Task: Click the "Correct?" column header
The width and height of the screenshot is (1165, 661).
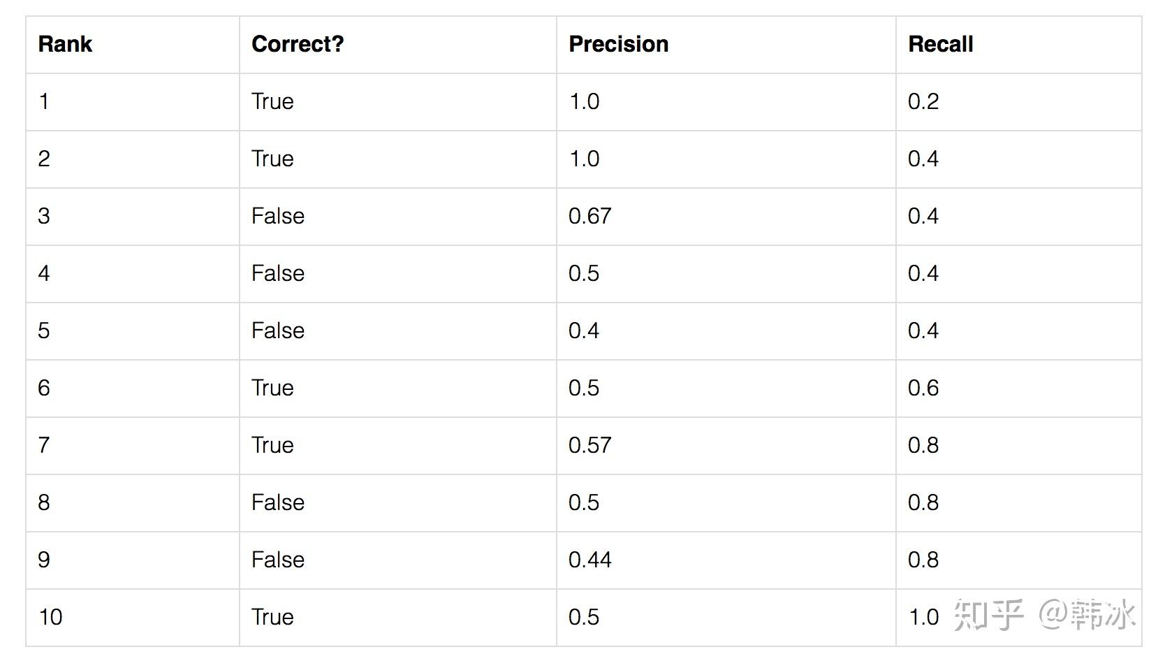Action: point(298,44)
